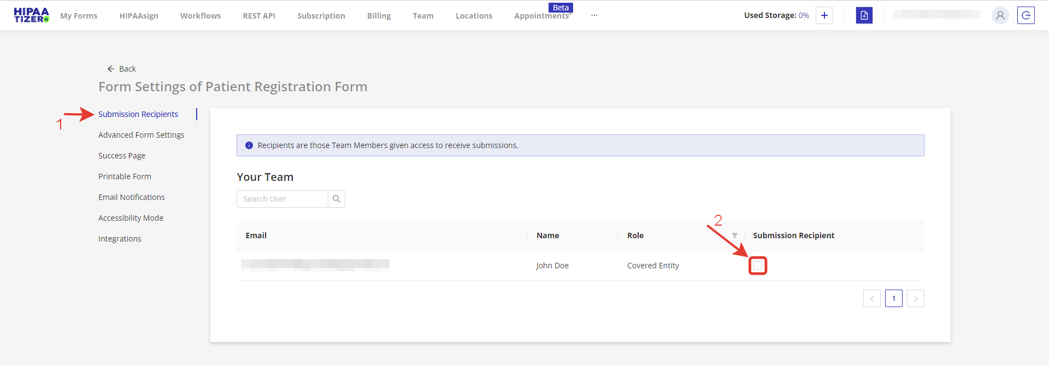Click the Back arrow icon
Image resolution: width=1049 pixels, height=365 pixels.
(x=111, y=69)
